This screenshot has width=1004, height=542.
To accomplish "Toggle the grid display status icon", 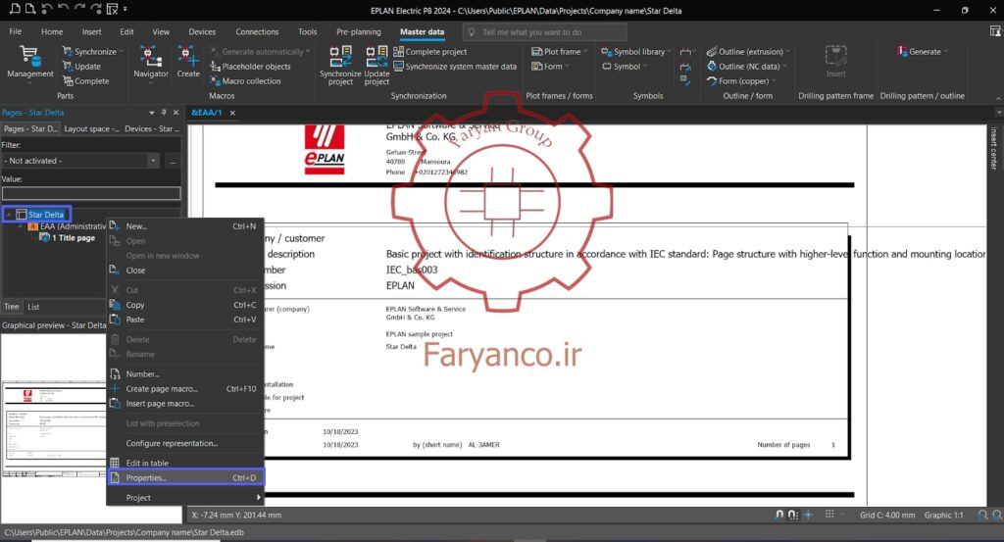I will [x=829, y=515].
